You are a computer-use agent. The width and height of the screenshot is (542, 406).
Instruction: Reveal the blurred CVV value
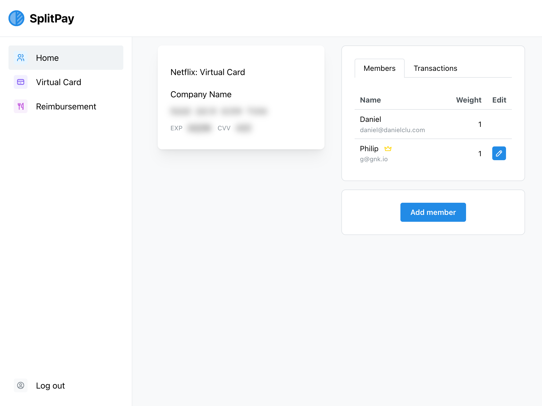[x=243, y=128]
